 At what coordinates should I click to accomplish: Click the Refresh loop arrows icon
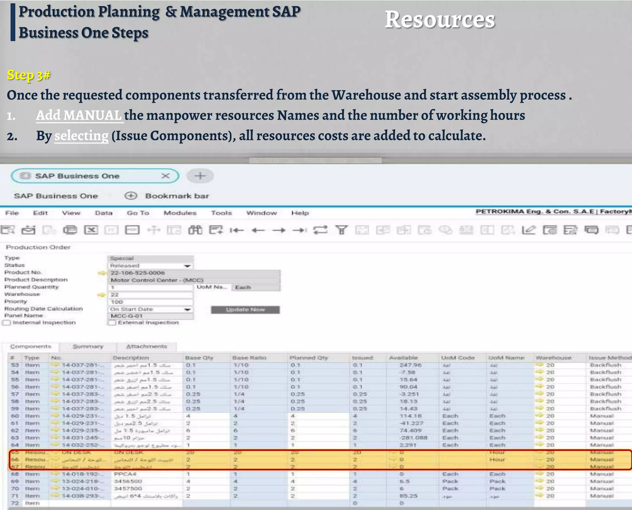click(320, 230)
